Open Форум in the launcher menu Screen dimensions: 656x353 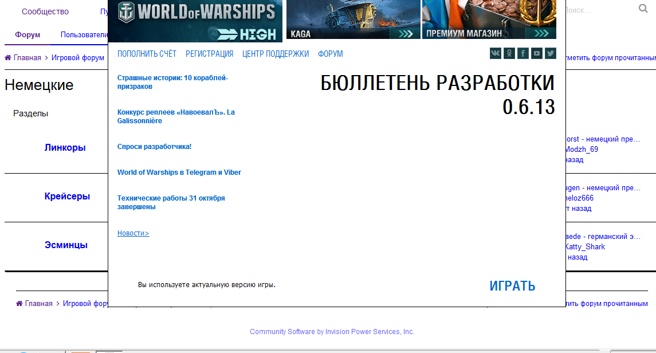[330, 54]
